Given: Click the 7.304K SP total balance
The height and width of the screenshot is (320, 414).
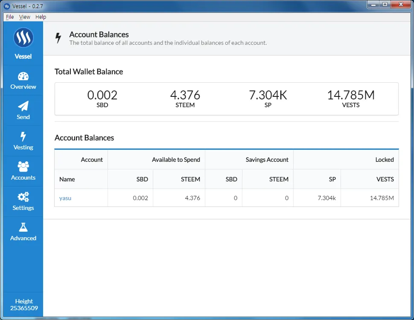Looking at the screenshot, I should point(268,99).
